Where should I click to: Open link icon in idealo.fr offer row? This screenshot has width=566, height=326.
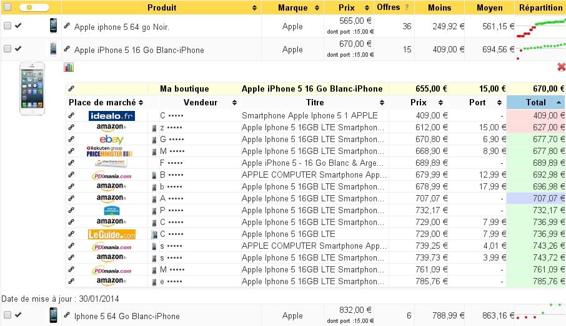[x=71, y=115]
